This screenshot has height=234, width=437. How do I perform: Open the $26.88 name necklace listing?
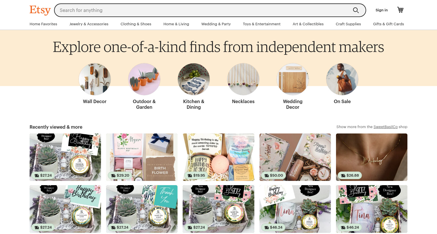[372, 157]
